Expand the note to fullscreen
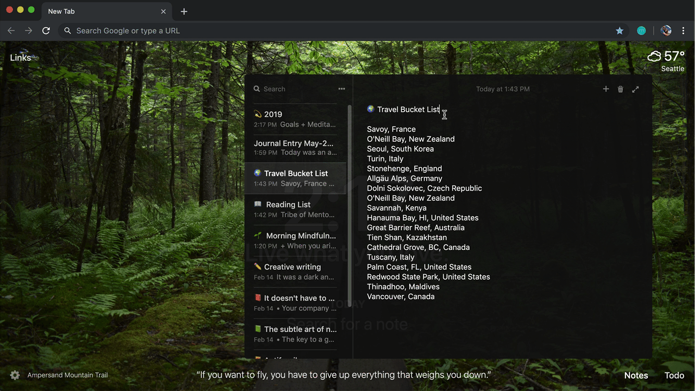Image resolution: width=695 pixels, height=391 pixels. (635, 89)
